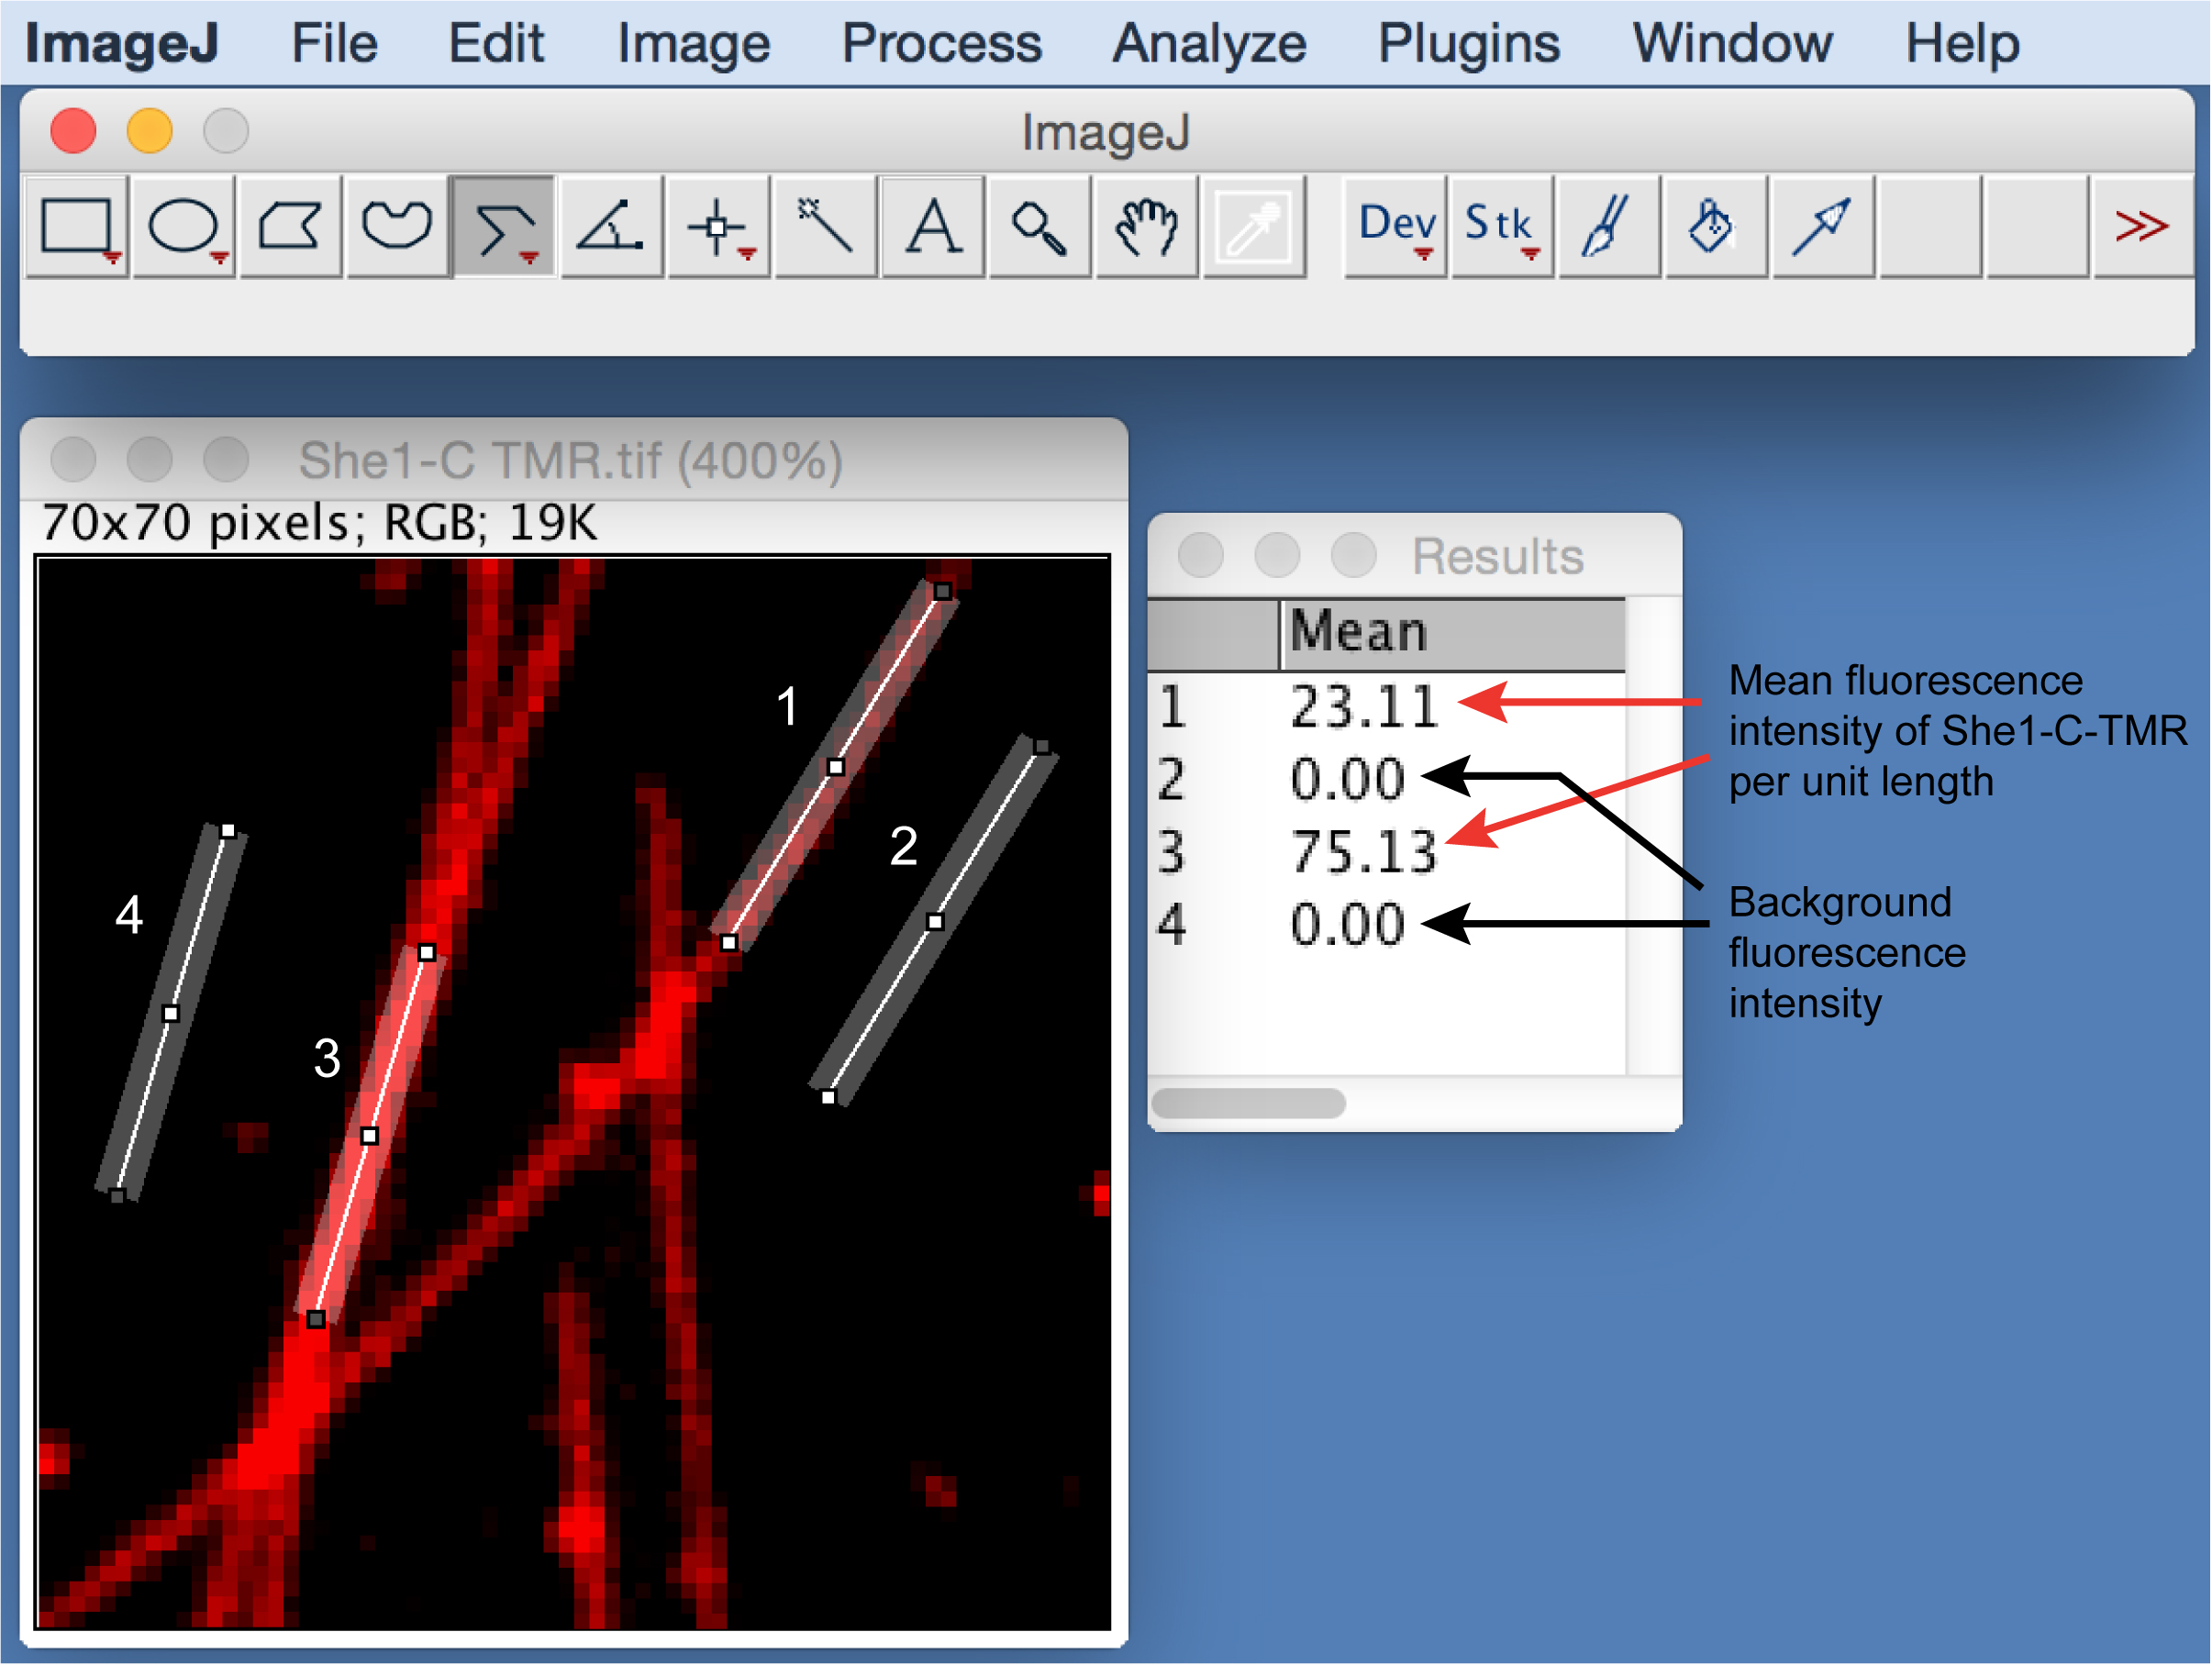Click the bottom endpoint handle of line 2

pyautogui.click(x=829, y=1097)
